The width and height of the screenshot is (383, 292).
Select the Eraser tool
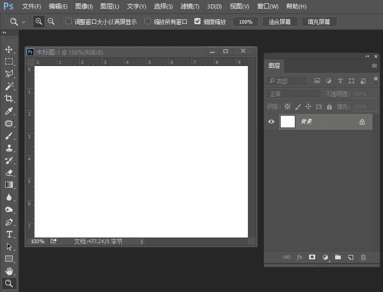(9, 173)
